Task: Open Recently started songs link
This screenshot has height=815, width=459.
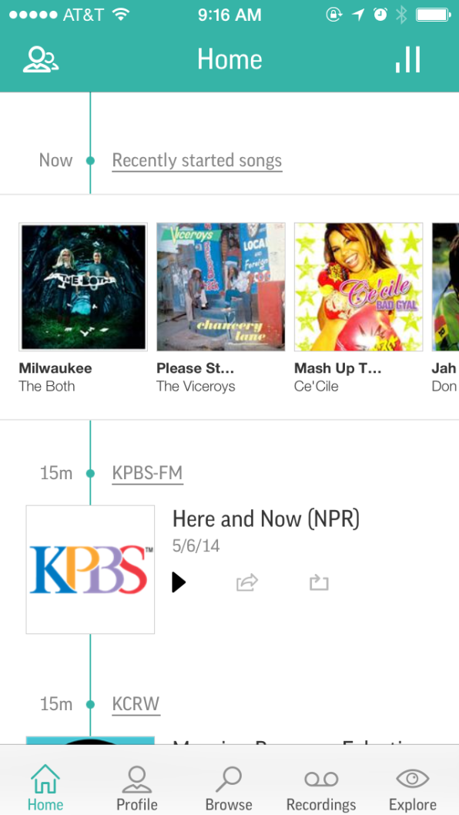Action: [197, 160]
